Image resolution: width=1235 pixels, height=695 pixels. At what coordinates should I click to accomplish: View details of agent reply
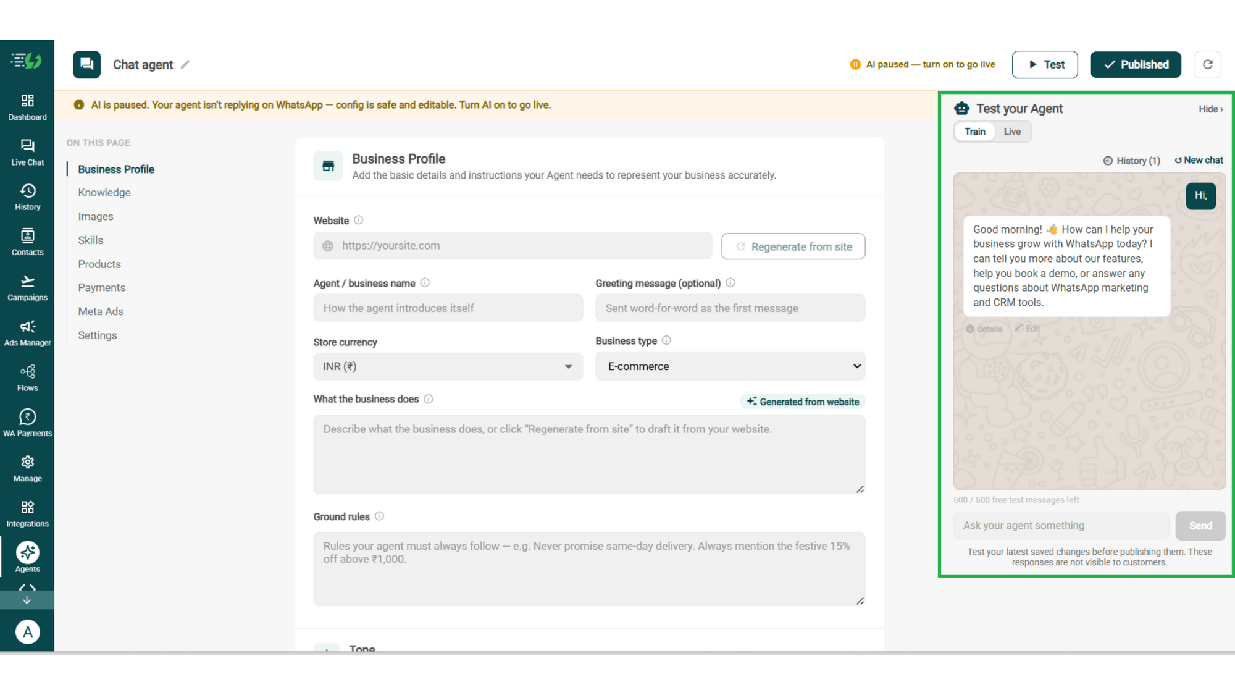[984, 329]
